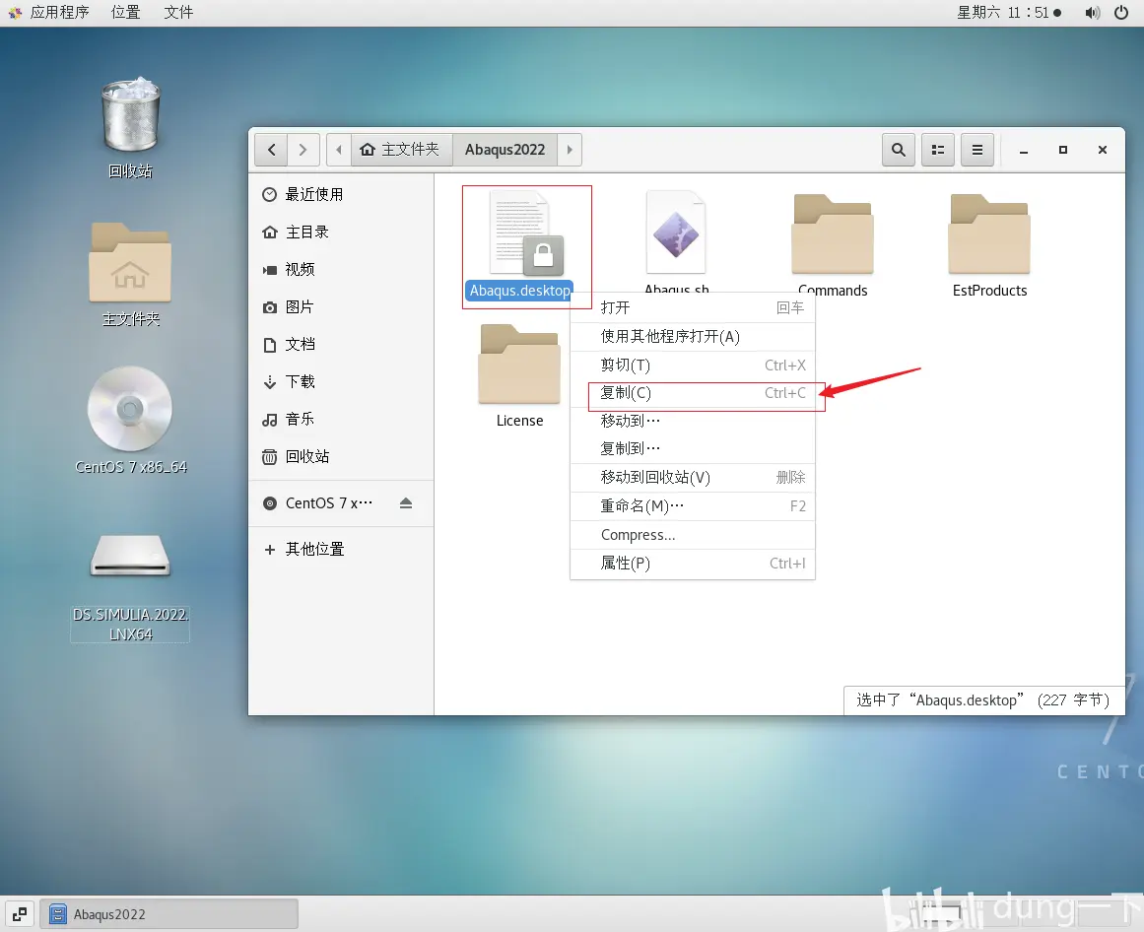Open the Applications (应用程序) menu in top bar
Screen dimensions: 1144x932
49,13
